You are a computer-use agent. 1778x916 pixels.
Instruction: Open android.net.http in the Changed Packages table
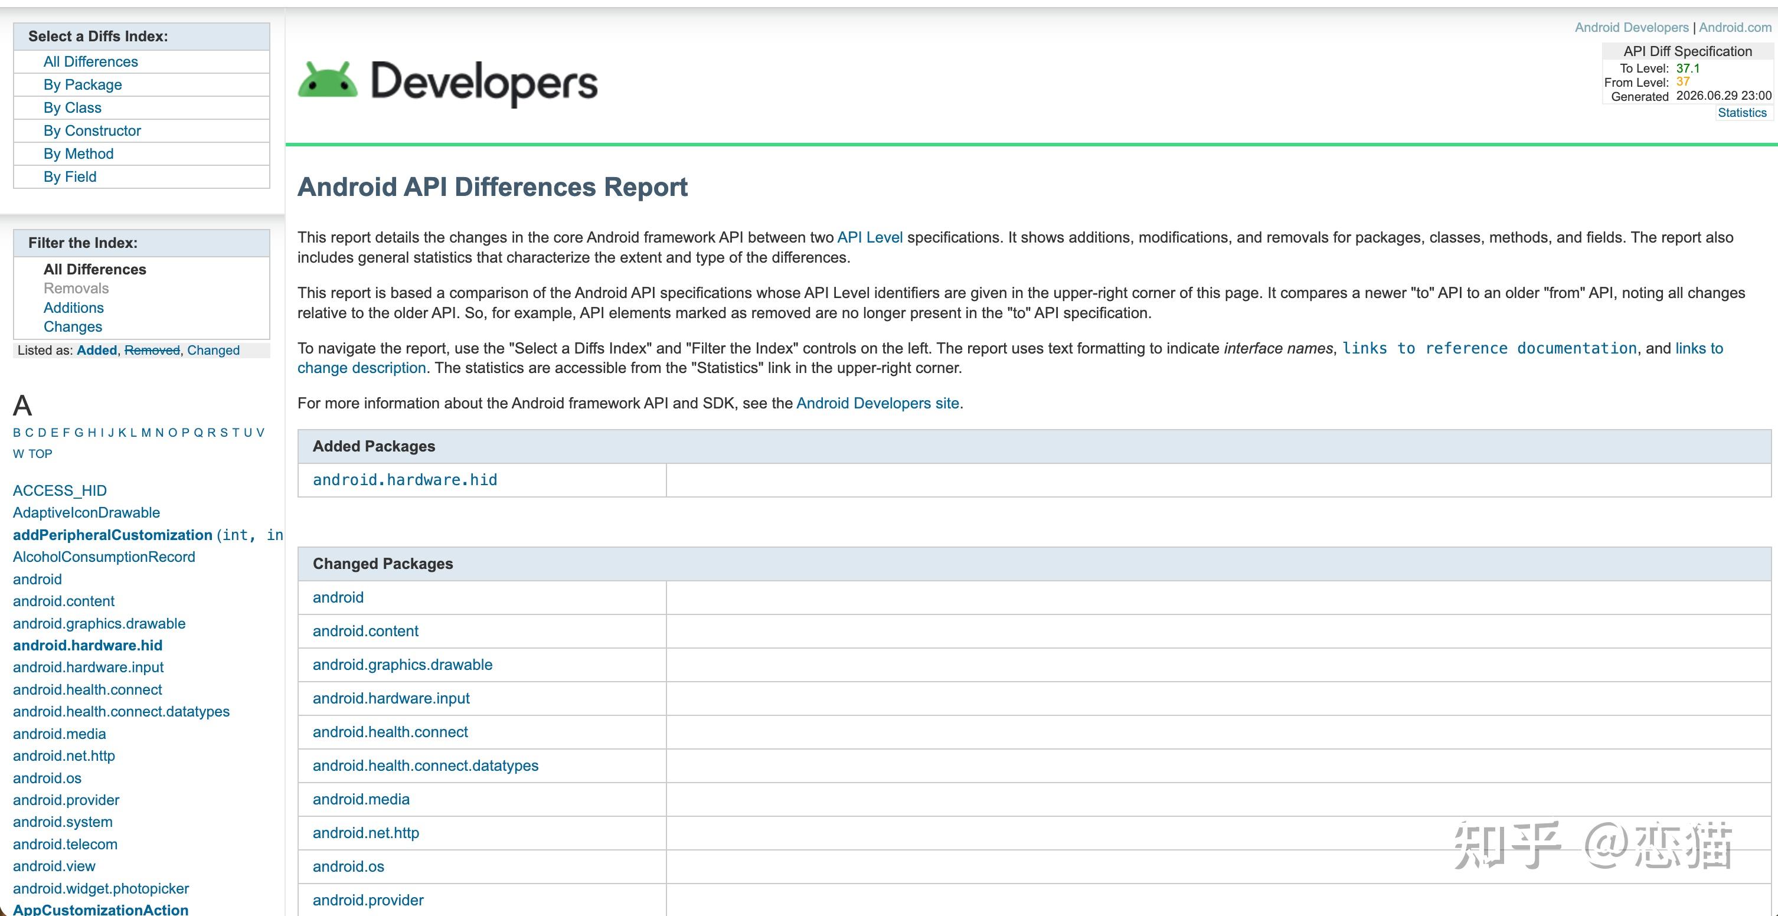point(366,833)
